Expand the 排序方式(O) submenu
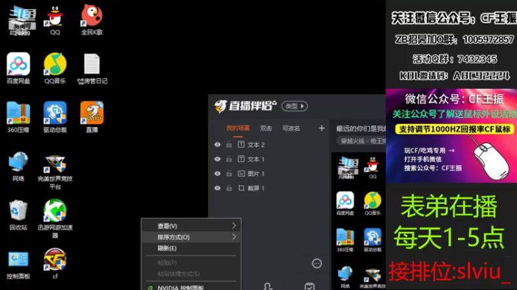The width and height of the screenshot is (517, 290). (x=191, y=237)
